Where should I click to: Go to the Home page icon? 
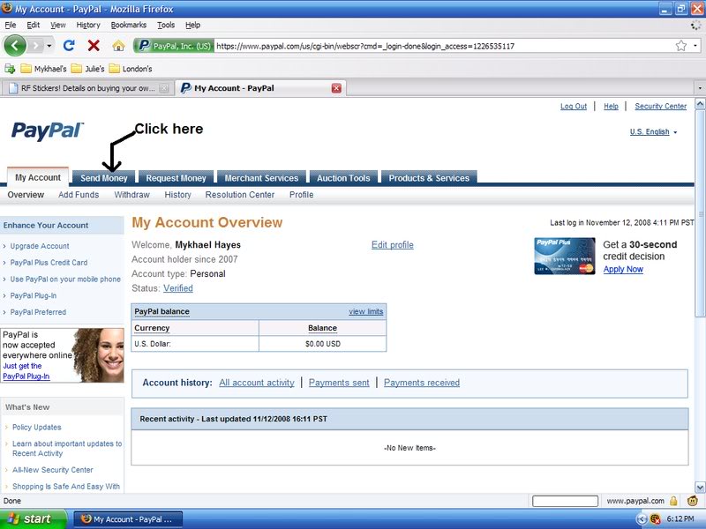pos(118,46)
